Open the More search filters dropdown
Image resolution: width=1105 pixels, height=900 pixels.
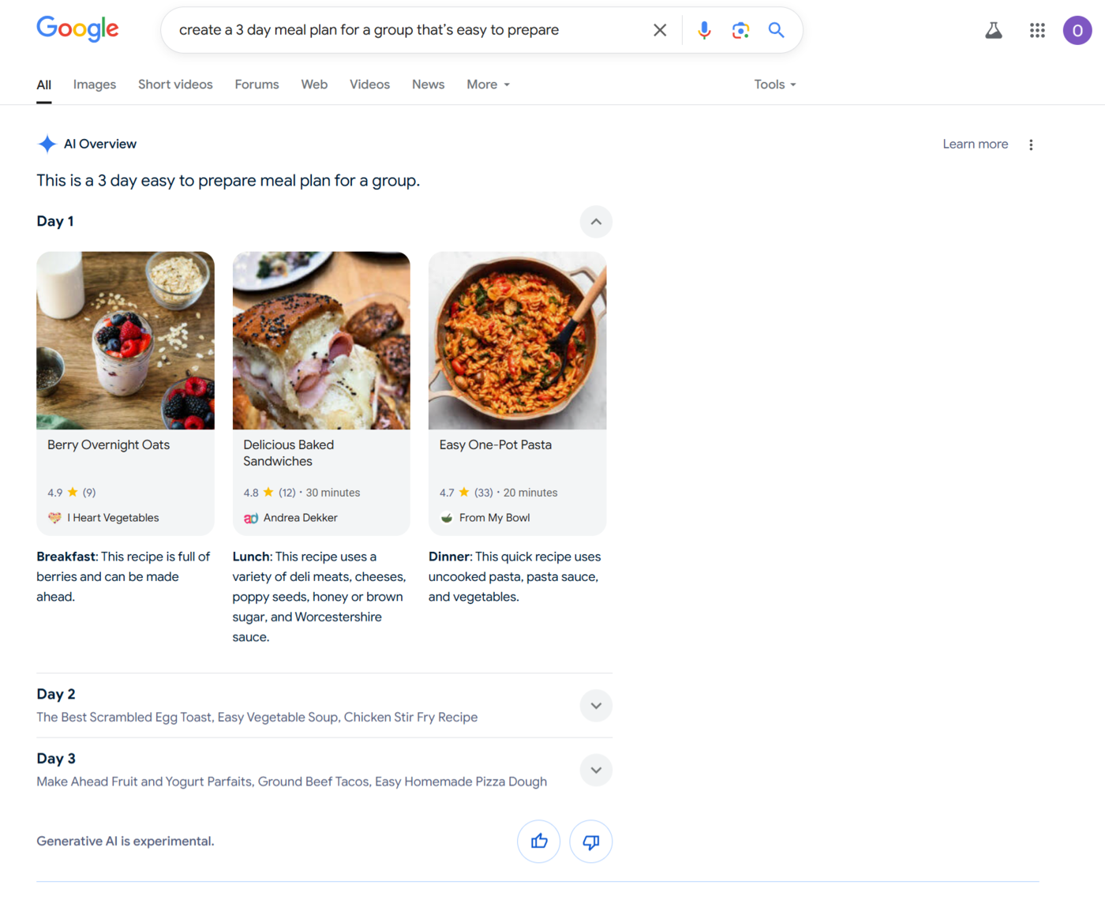(488, 84)
